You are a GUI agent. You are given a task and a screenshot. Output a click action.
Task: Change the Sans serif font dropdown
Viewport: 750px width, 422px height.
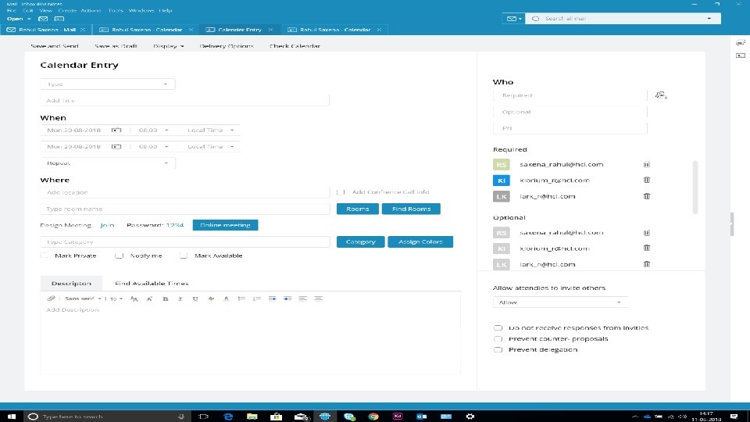click(83, 299)
